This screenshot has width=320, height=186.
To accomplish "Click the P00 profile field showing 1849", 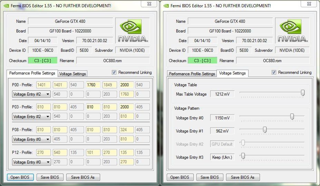I will [109, 85].
